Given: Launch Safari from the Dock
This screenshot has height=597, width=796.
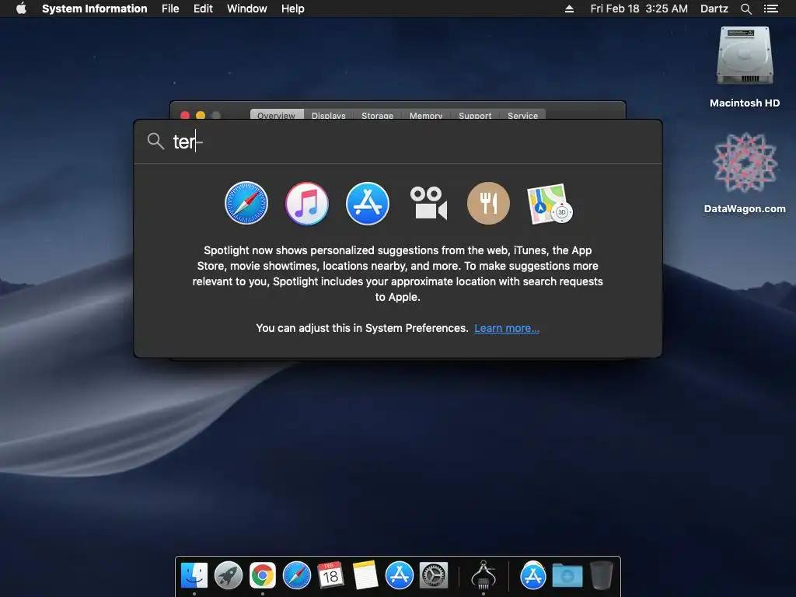Looking at the screenshot, I should click(x=296, y=576).
